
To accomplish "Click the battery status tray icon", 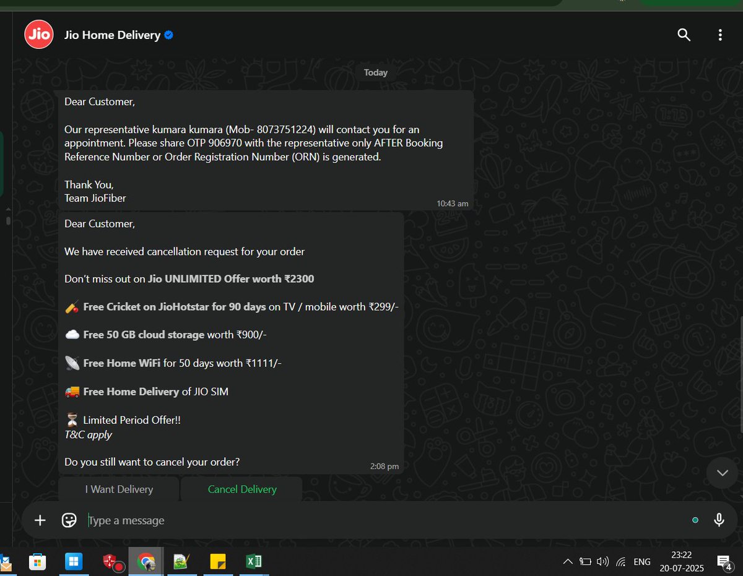I will 585,562.
